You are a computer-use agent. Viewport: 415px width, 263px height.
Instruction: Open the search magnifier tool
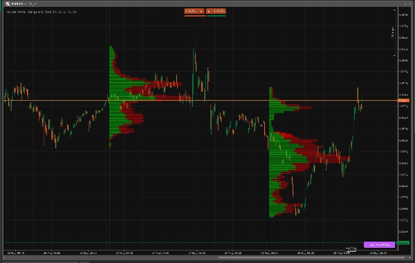click(x=30, y=4)
